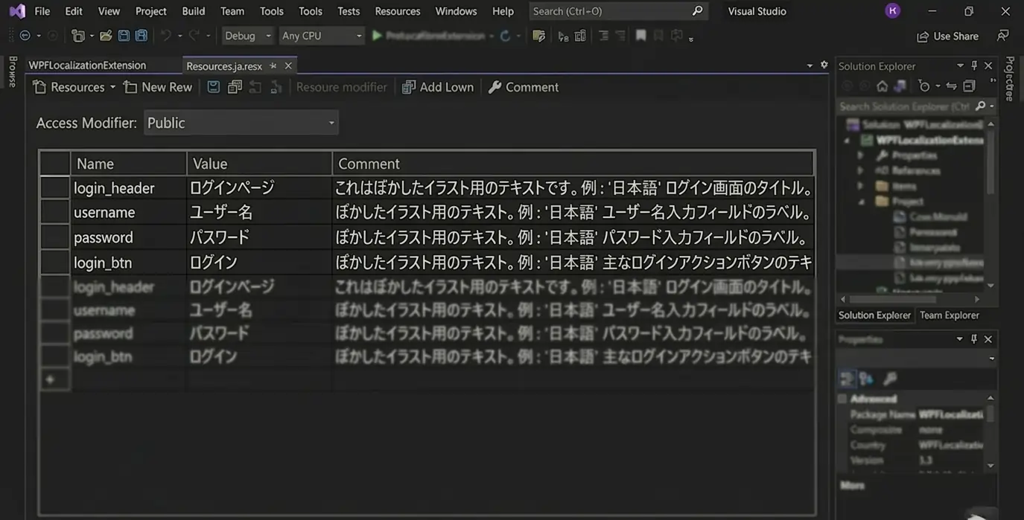Select the Home icon in Solution Explorer

882,86
